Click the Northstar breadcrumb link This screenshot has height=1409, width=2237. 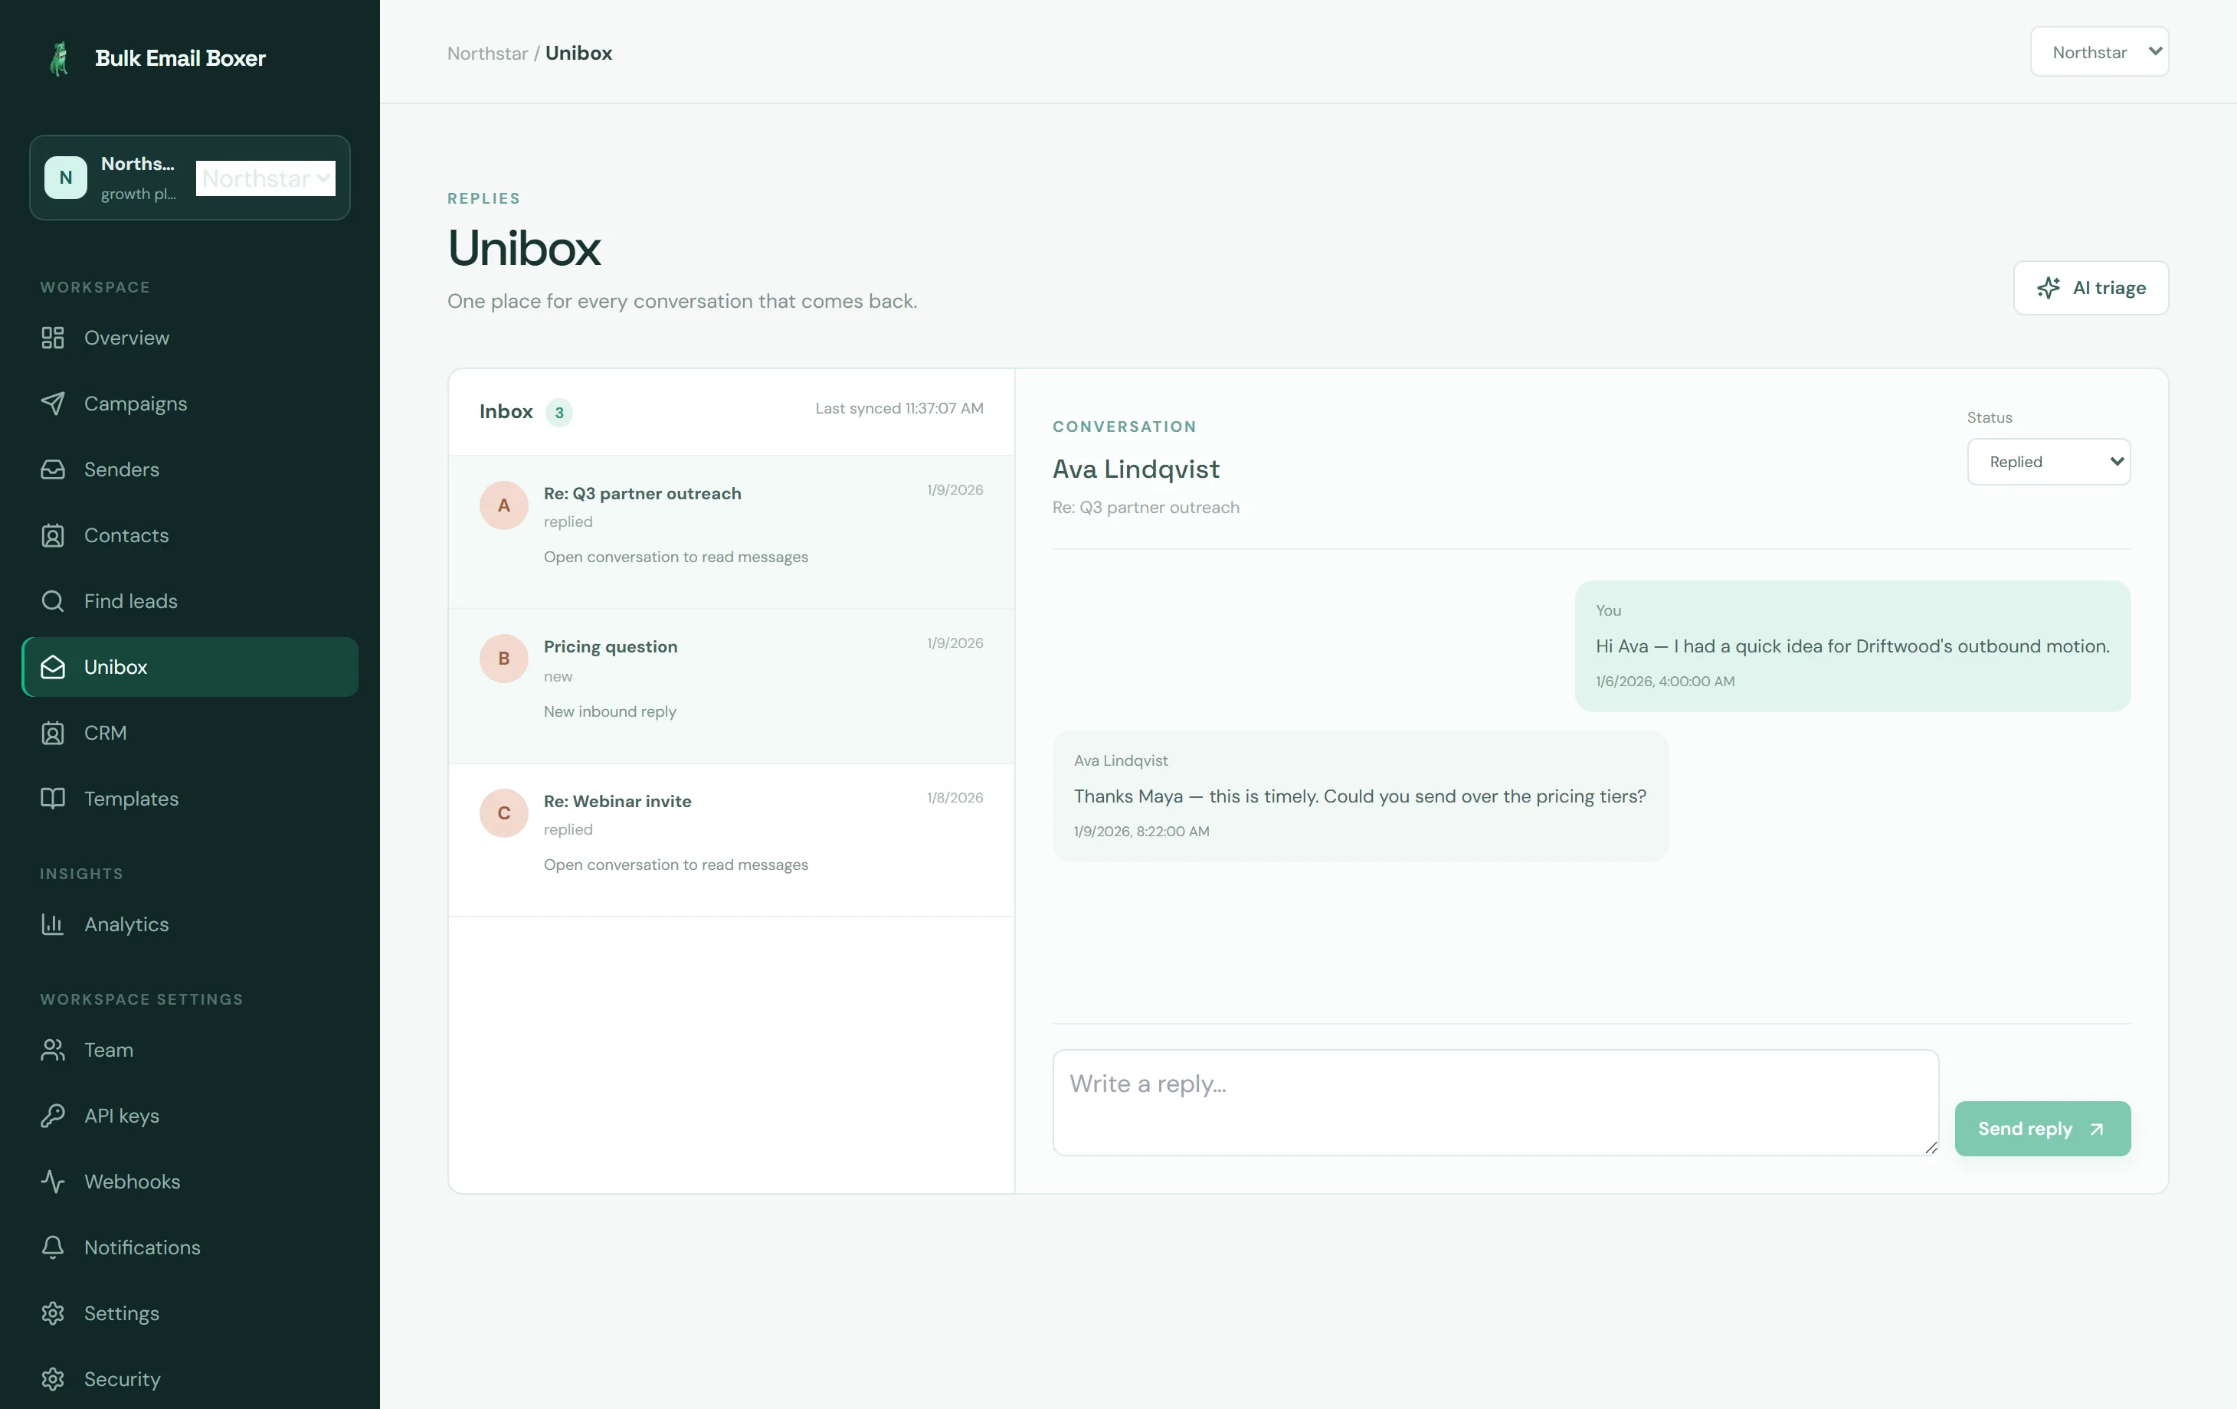486,53
